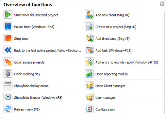Click the Add task calendar icon
The height and width of the screenshot is (118, 166).
click(89, 50)
